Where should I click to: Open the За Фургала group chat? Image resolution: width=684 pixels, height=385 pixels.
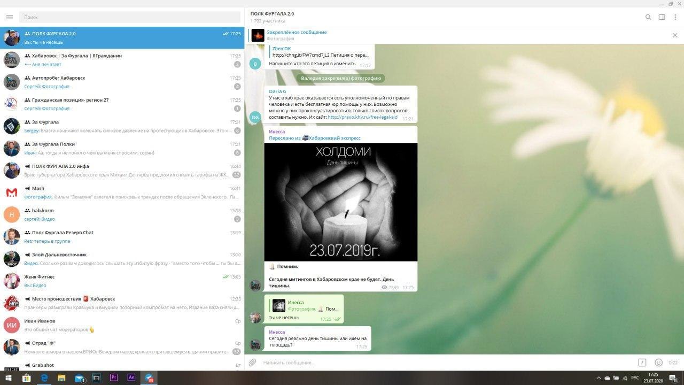(x=122, y=126)
